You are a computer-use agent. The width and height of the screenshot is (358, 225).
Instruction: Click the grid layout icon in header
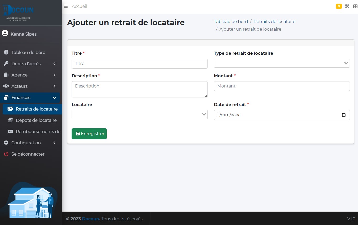pos(355,6)
